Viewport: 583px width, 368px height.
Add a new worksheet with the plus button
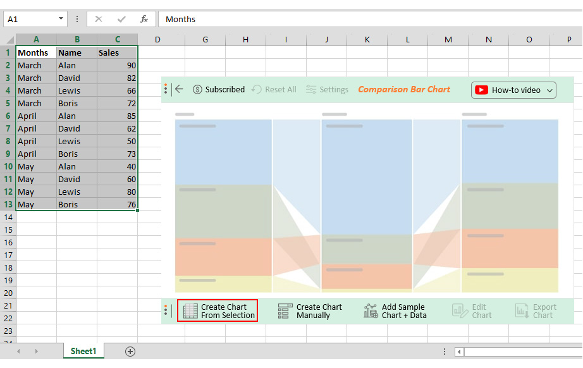pos(130,351)
